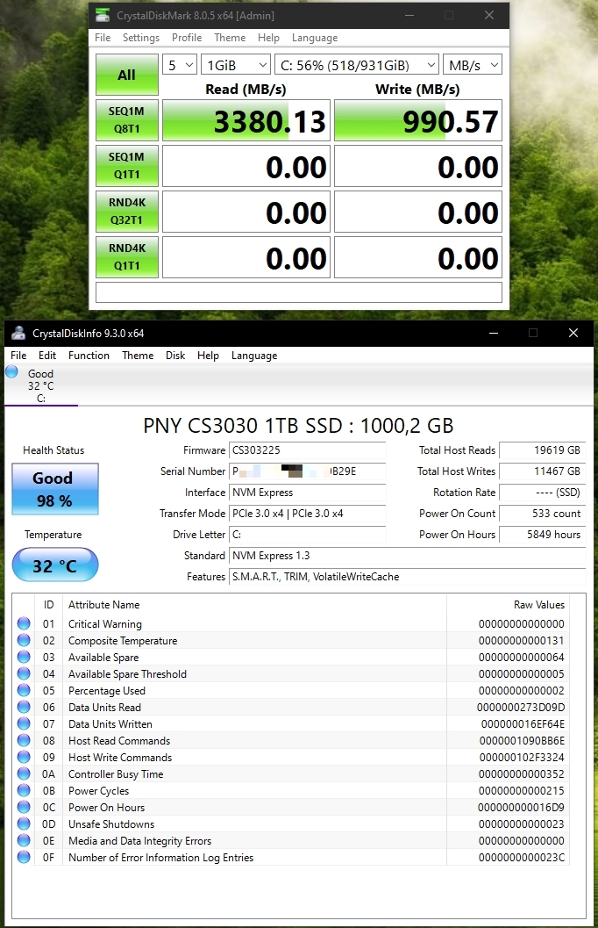
Task: Click the status orb for Available Spare row
Action: [x=24, y=657]
